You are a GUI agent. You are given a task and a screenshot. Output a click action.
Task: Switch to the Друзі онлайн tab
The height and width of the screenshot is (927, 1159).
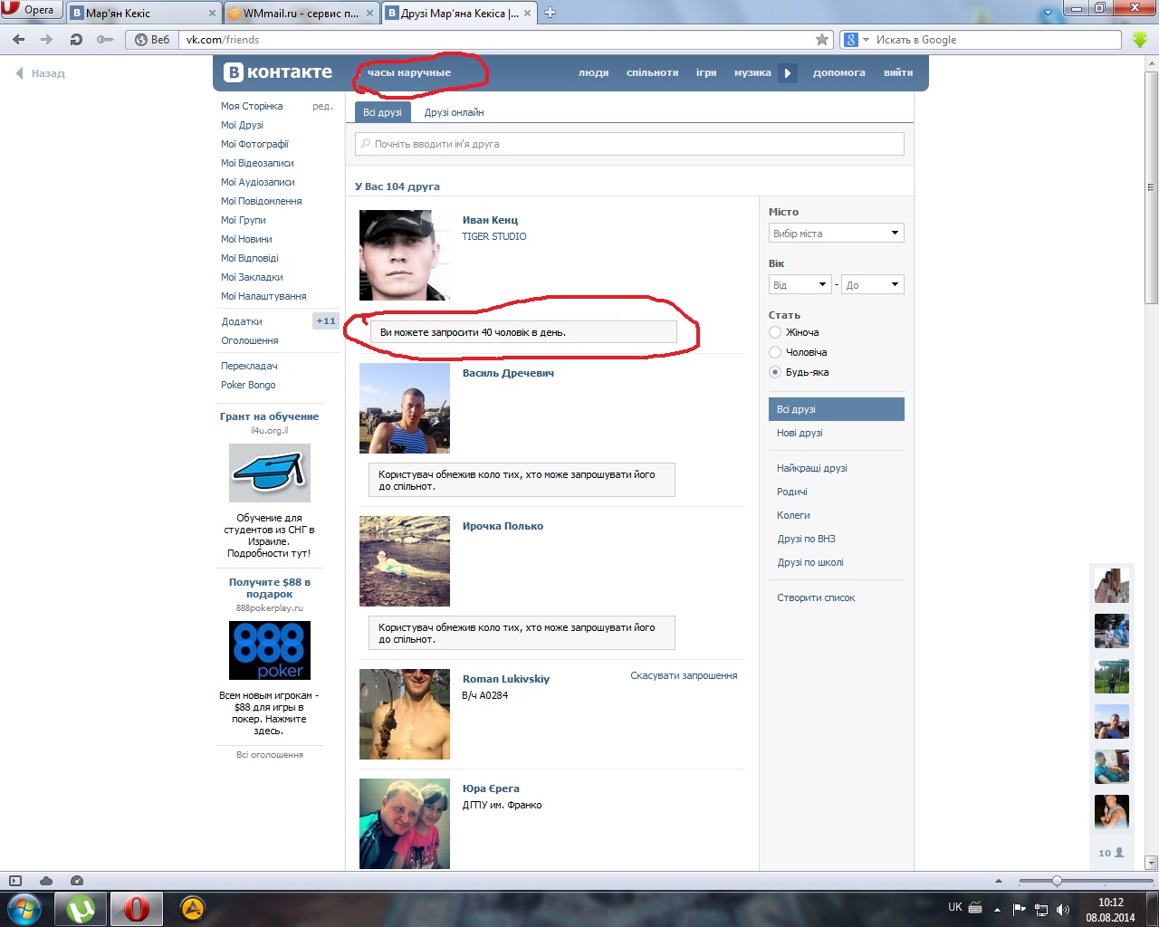pos(455,112)
